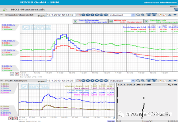Collapse the Standardansicht panel
Viewport: 178px width, 122px height.
pos(2,15)
